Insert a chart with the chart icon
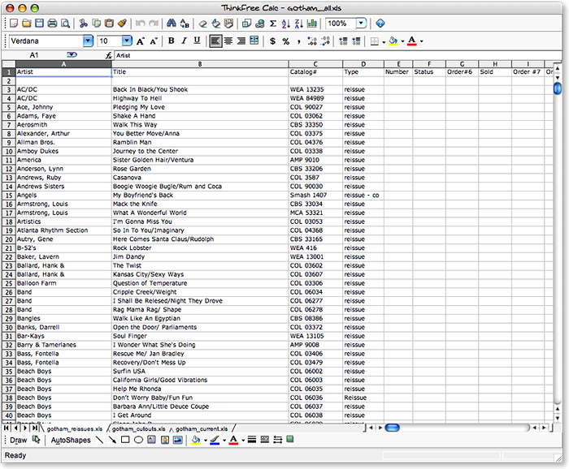569x469 pixels. [x=311, y=24]
